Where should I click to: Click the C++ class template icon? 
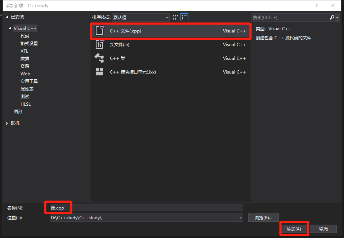pyautogui.click(x=99, y=58)
